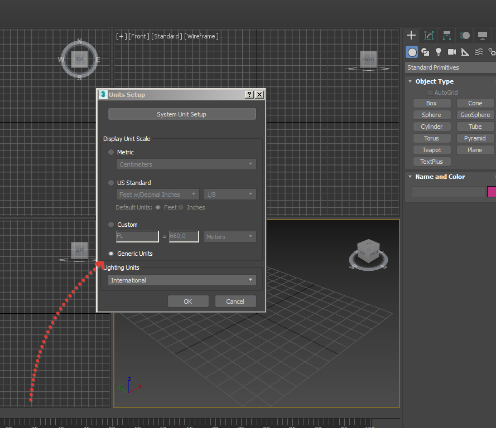Select the Shapes category icon
The width and height of the screenshot is (496, 428).
[x=426, y=52]
